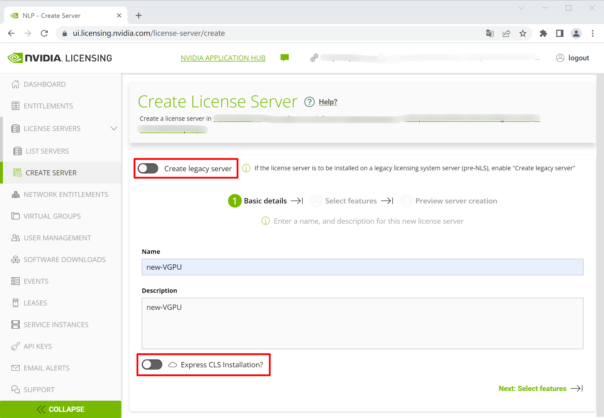The height and width of the screenshot is (418, 604).
Task: Open the Dashboard home icon
Action: click(16, 84)
